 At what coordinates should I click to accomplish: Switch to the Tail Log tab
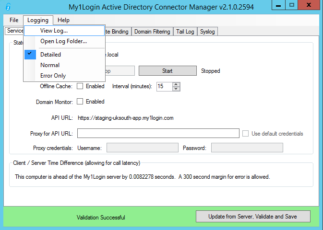click(x=185, y=32)
